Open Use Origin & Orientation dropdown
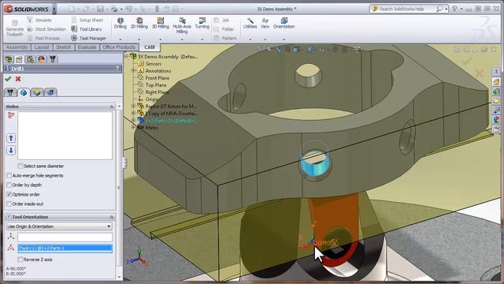The height and width of the screenshot is (284, 504). click(x=59, y=226)
